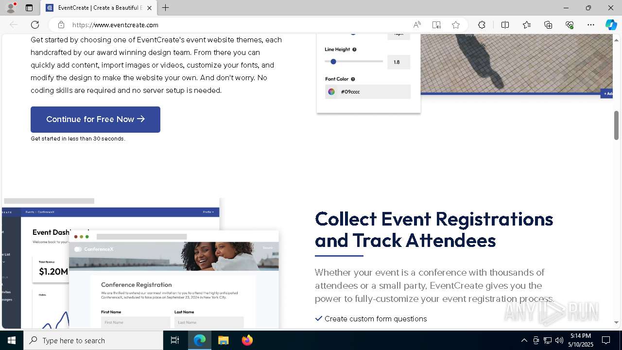Click the scrollbar down arrow
The height and width of the screenshot is (350, 622).
616,322
